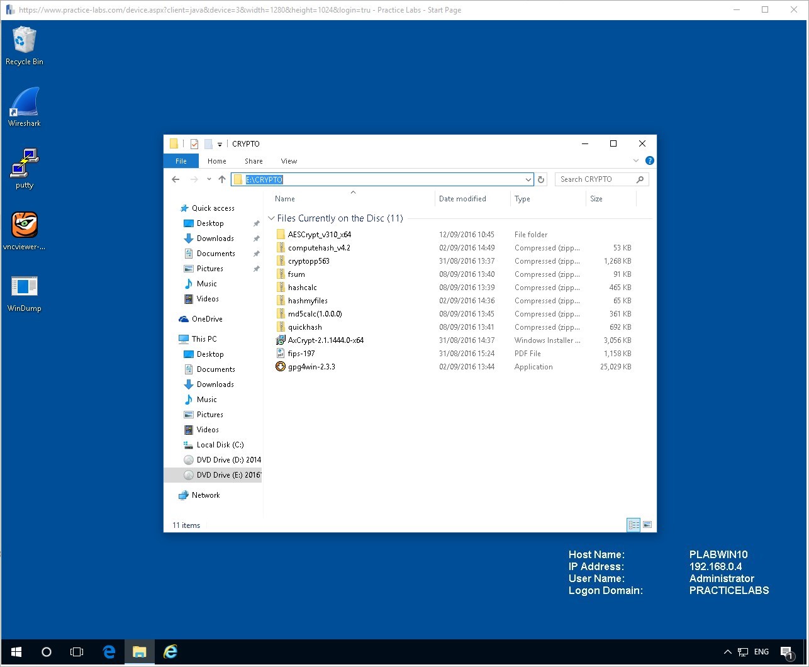This screenshot has width=809, height=667.
Task: Switch to thumbnail view in the status bar
Action: pyautogui.click(x=647, y=524)
